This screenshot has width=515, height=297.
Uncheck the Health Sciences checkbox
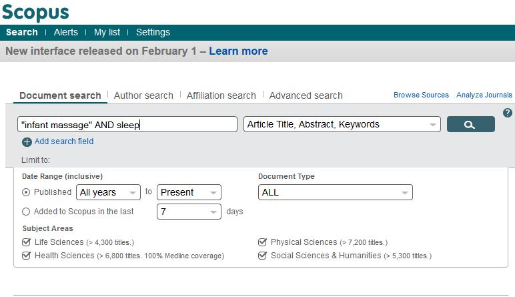pyautogui.click(x=26, y=256)
